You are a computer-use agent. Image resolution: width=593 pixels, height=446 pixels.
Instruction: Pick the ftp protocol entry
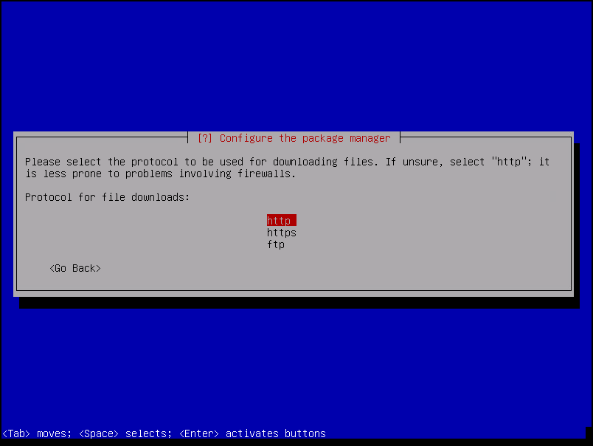[x=276, y=244]
